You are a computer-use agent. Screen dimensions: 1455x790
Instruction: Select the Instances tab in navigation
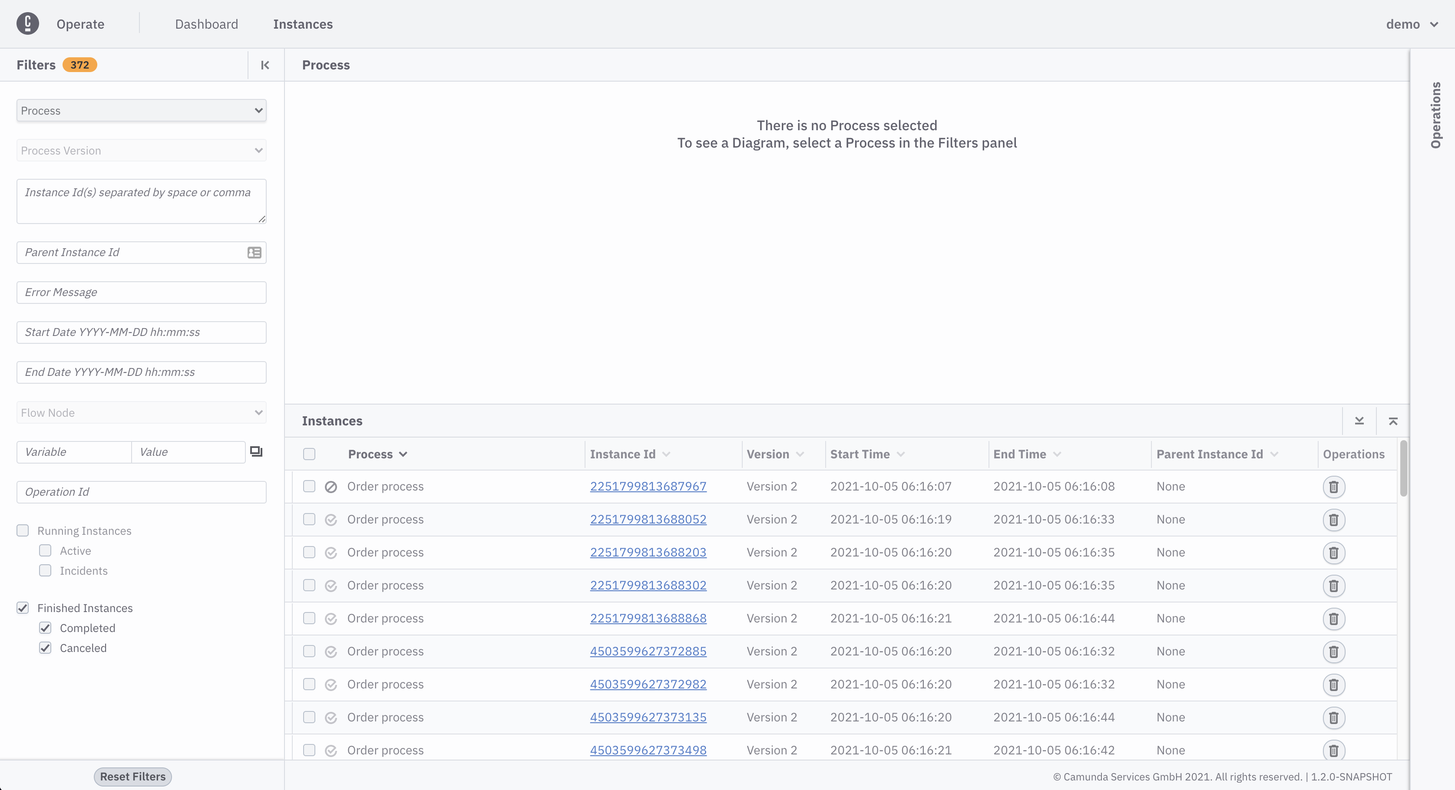pyautogui.click(x=302, y=23)
